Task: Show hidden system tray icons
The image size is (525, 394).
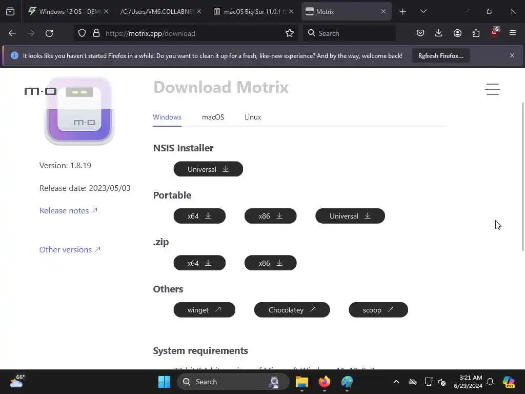Action: [x=396, y=382]
